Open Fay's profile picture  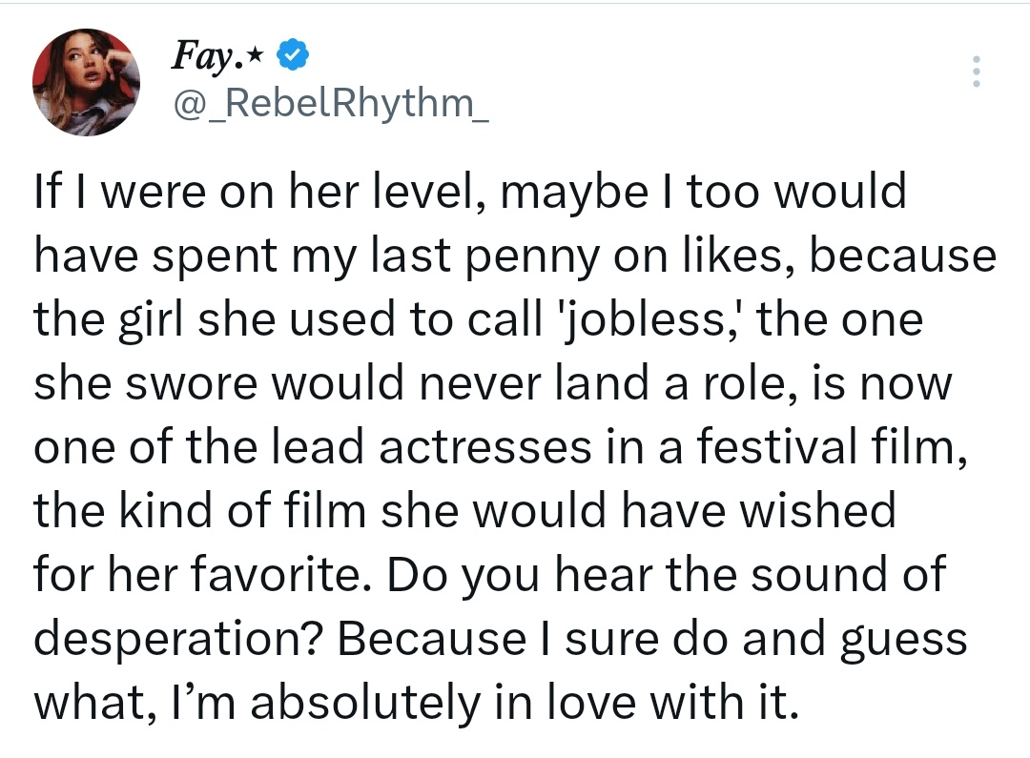click(x=87, y=82)
